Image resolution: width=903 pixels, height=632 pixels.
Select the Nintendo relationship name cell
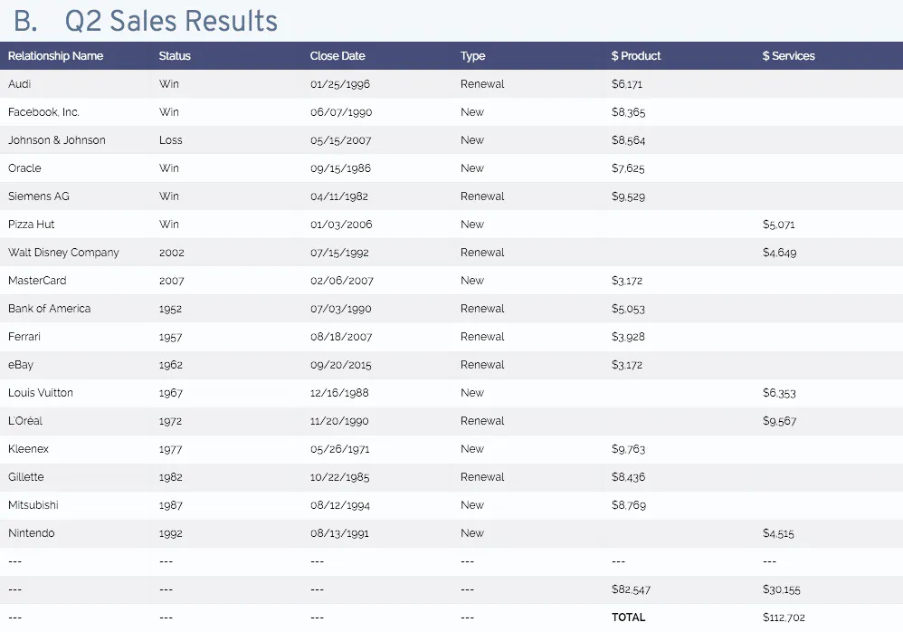click(x=32, y=533)
